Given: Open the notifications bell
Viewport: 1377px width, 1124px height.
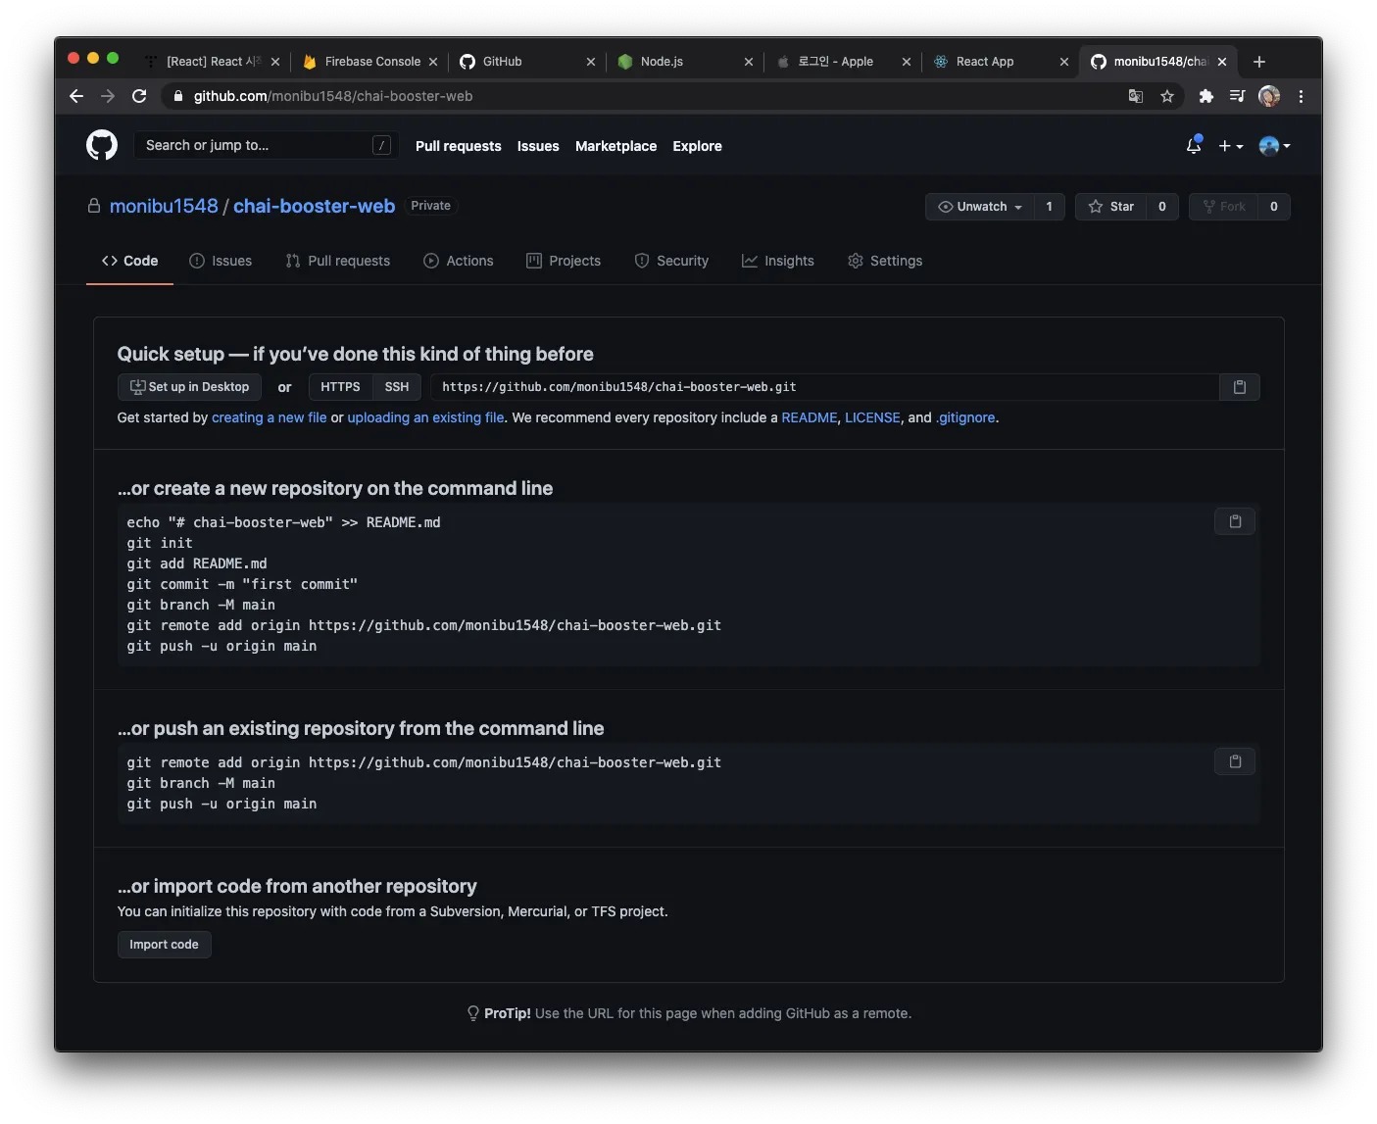Looking at the screenshot, I should click(x=1193, y=146).
